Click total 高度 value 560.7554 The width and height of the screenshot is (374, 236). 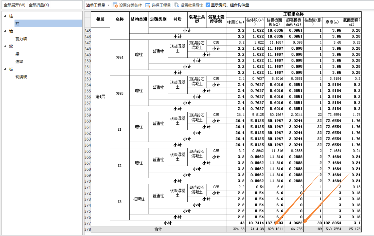tap(332, 229)
